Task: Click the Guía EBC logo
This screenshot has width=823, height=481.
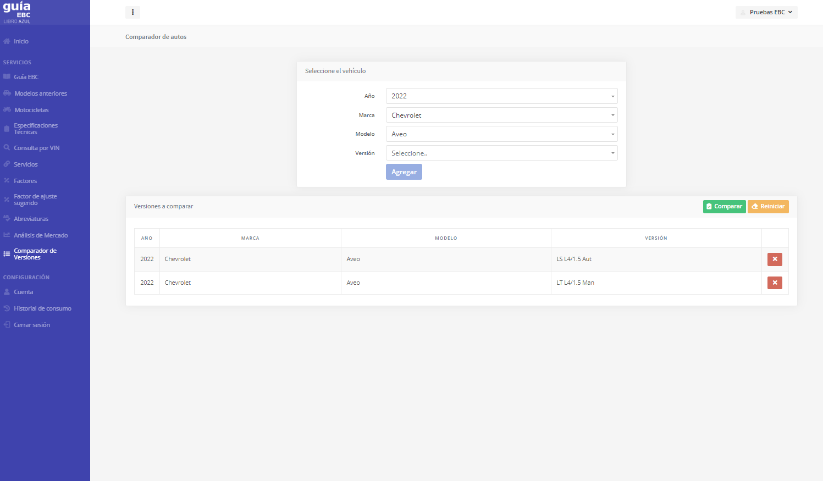Action: coord(17,13)
